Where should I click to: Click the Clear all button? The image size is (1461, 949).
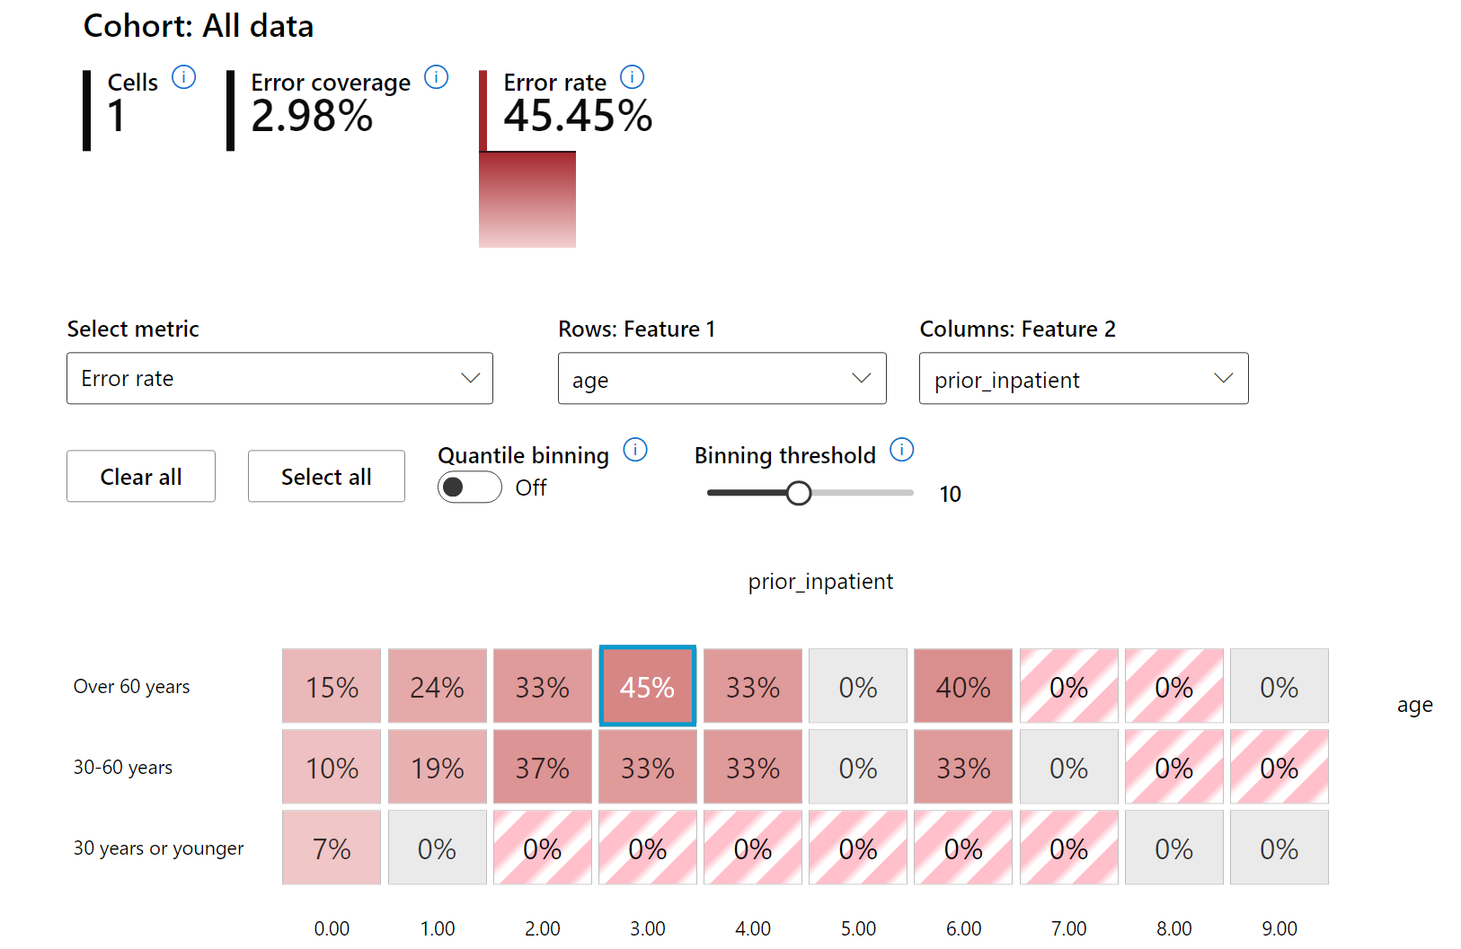coord(141,476)
